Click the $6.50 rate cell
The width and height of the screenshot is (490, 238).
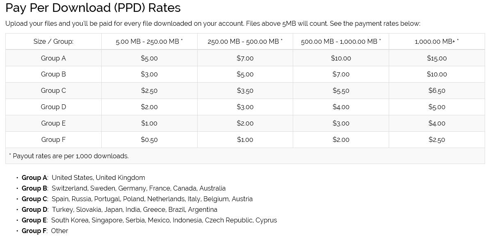(x=437, y=91)
